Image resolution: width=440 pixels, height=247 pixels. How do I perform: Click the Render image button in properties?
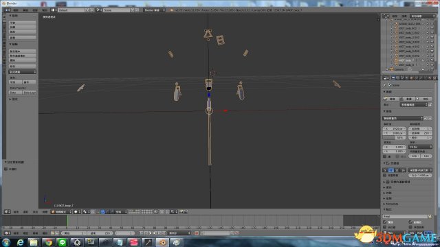(x=390, y=99)
